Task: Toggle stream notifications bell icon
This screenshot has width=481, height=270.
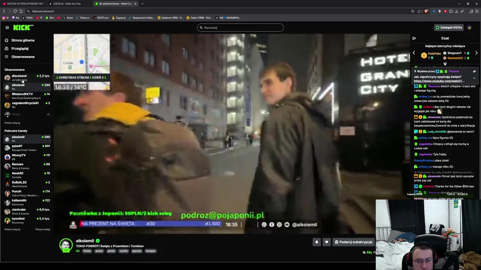Action: 316,242
